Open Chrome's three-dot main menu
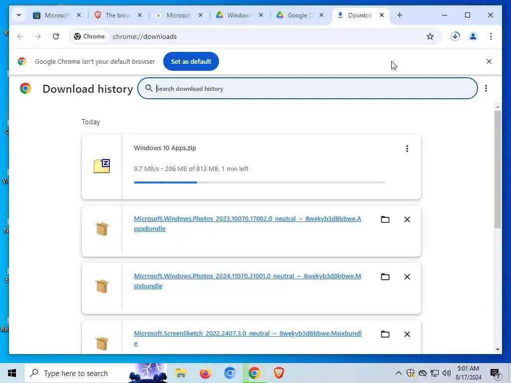This screenshot has width=511, height=383. pyautogui.click(x=491, y=36)
